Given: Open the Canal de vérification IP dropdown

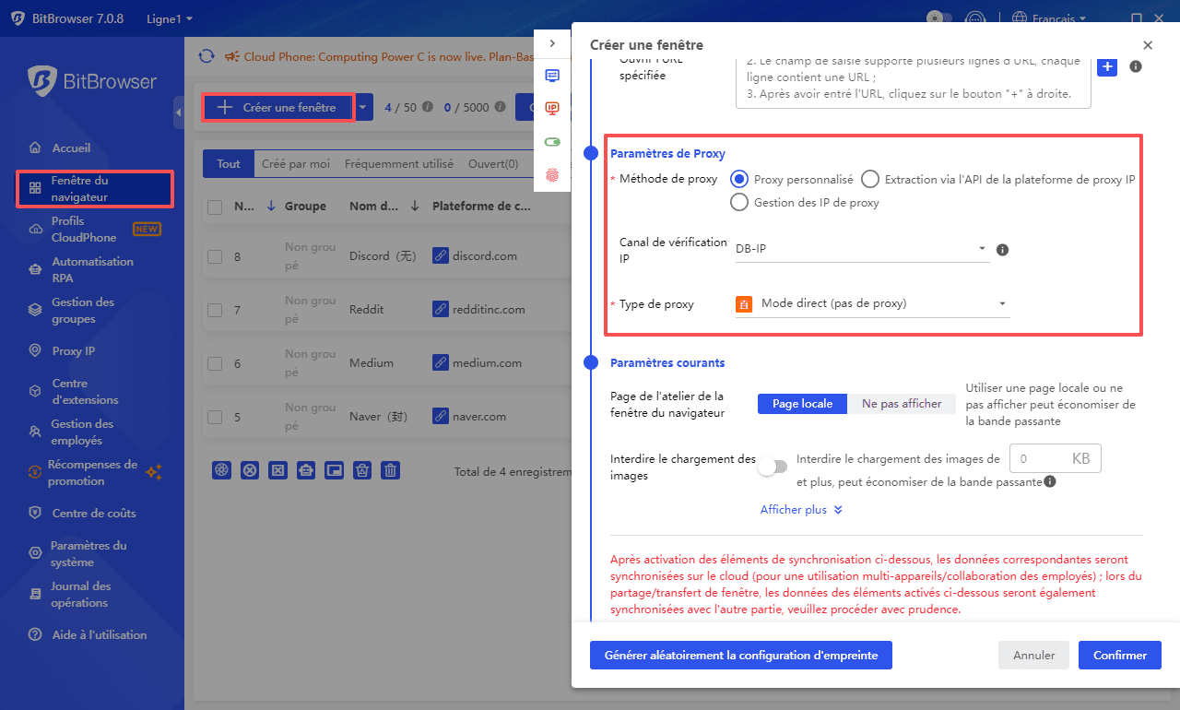Looking at the screenshot, I should (x=861, y=249).
